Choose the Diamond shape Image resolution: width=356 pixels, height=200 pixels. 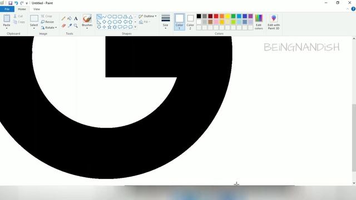[104, 22]
